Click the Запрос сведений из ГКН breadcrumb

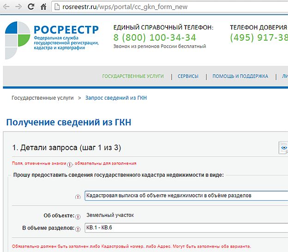tap(116, 98)
